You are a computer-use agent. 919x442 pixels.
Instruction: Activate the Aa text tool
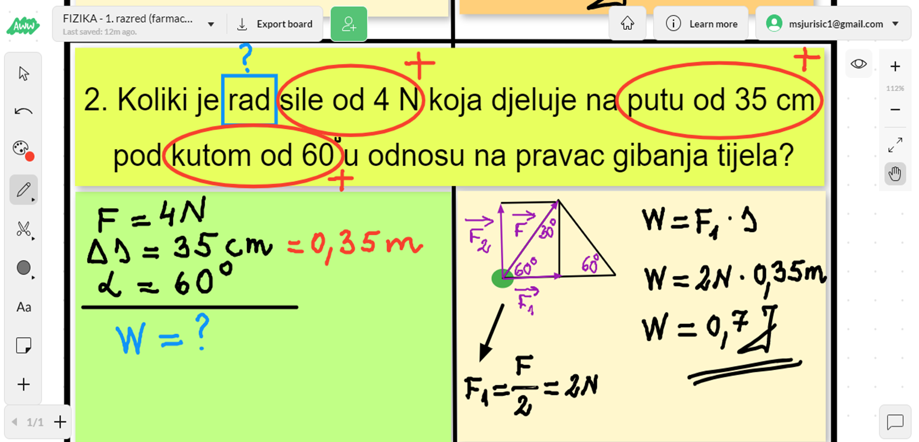[23, 307]
